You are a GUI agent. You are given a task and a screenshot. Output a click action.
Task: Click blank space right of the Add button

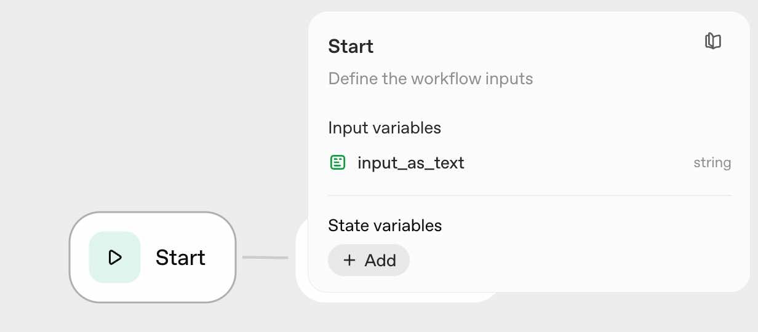554,260
